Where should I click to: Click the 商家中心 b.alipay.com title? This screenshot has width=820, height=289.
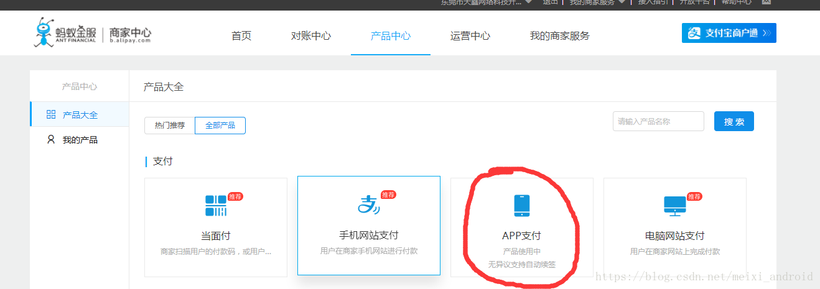pos(131,35)
